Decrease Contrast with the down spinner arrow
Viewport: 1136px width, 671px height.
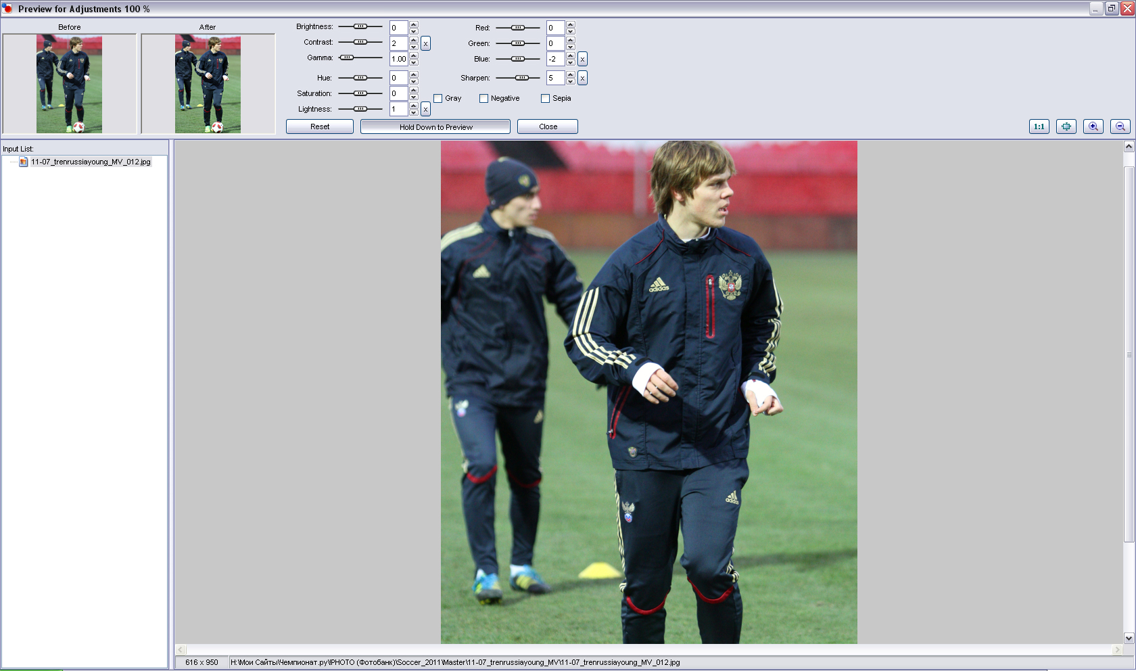(414, 47)
